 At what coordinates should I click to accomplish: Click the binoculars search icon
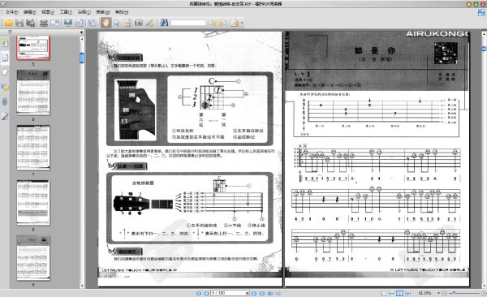coord(164,23)
